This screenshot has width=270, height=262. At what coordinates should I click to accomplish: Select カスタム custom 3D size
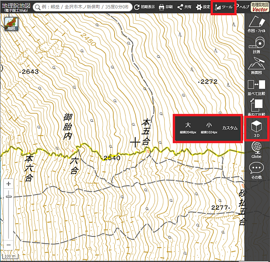[x=230, y=128]
